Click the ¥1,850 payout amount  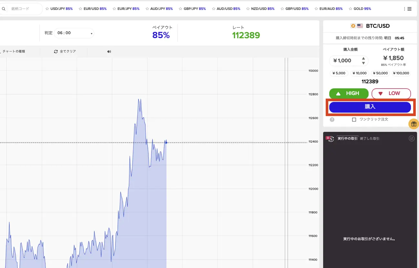pyautogui.click(x=393, y=58)
